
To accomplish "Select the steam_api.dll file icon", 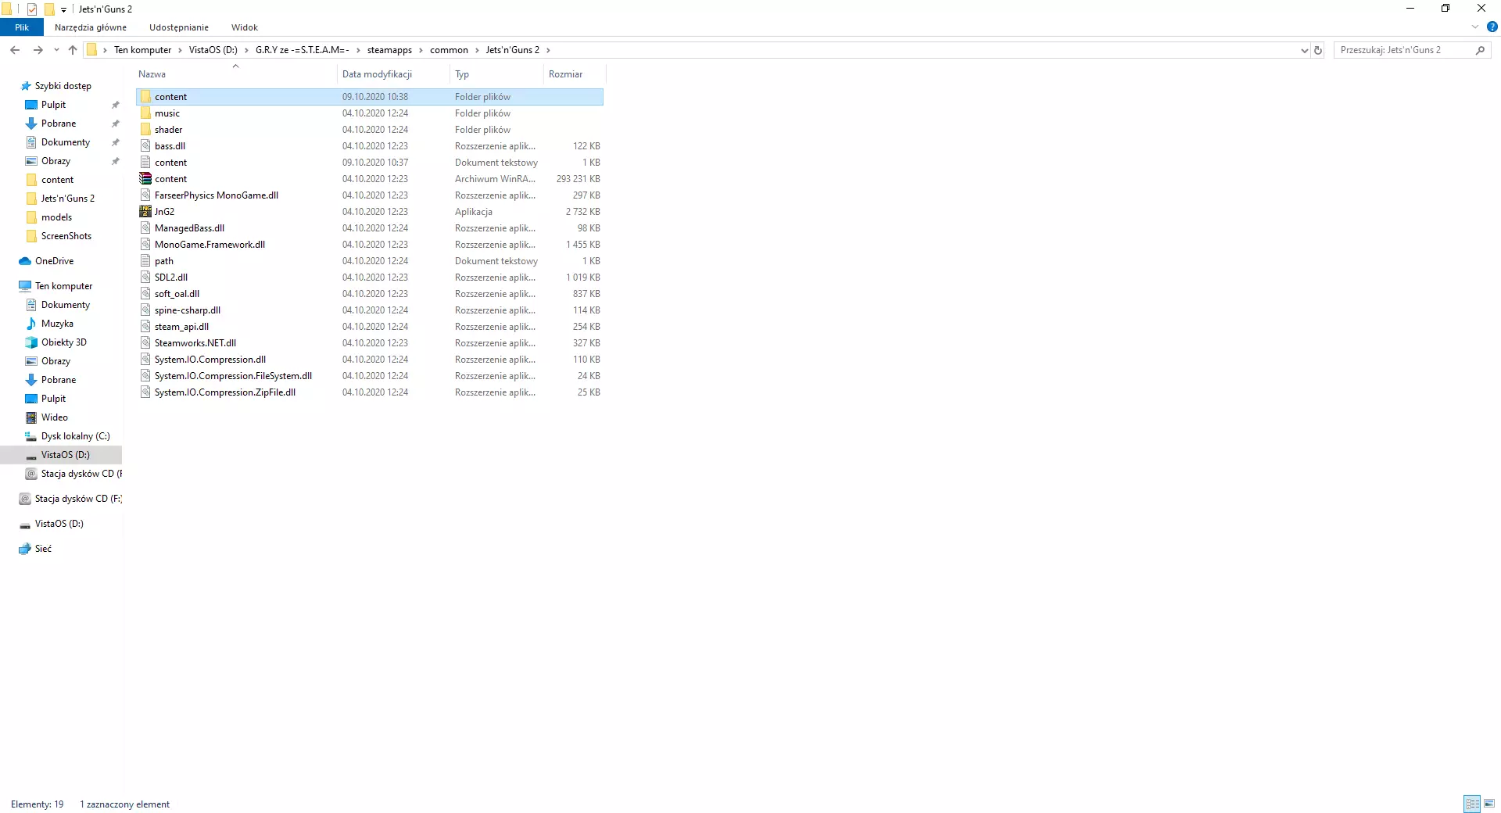I will point(145,326).
